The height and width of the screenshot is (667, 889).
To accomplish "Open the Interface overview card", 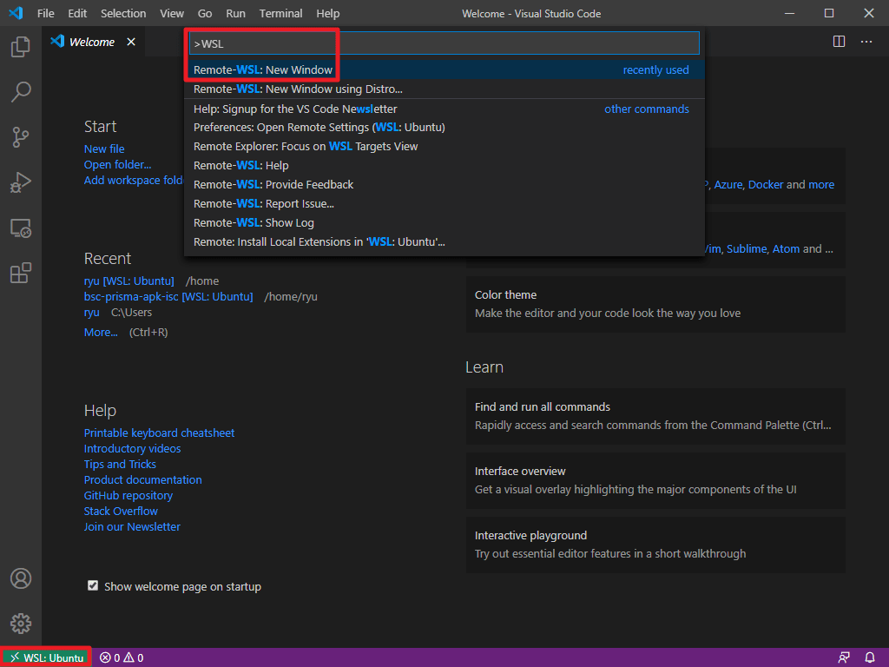I will pos(655,480).
